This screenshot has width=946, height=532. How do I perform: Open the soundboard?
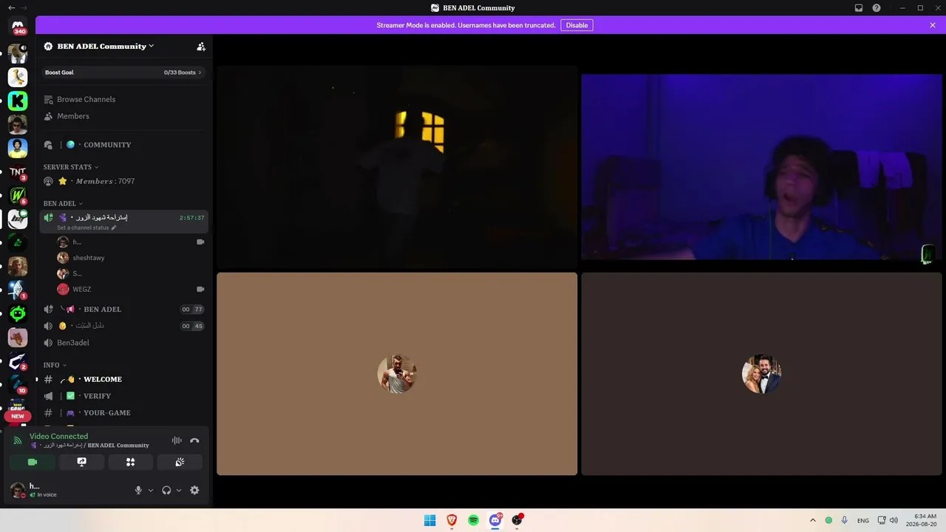click(x=180, y=462)
